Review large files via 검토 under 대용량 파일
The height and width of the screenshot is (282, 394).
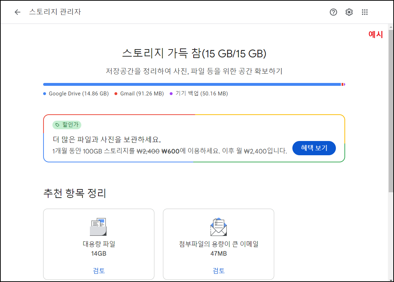click(x=99, y=271)
